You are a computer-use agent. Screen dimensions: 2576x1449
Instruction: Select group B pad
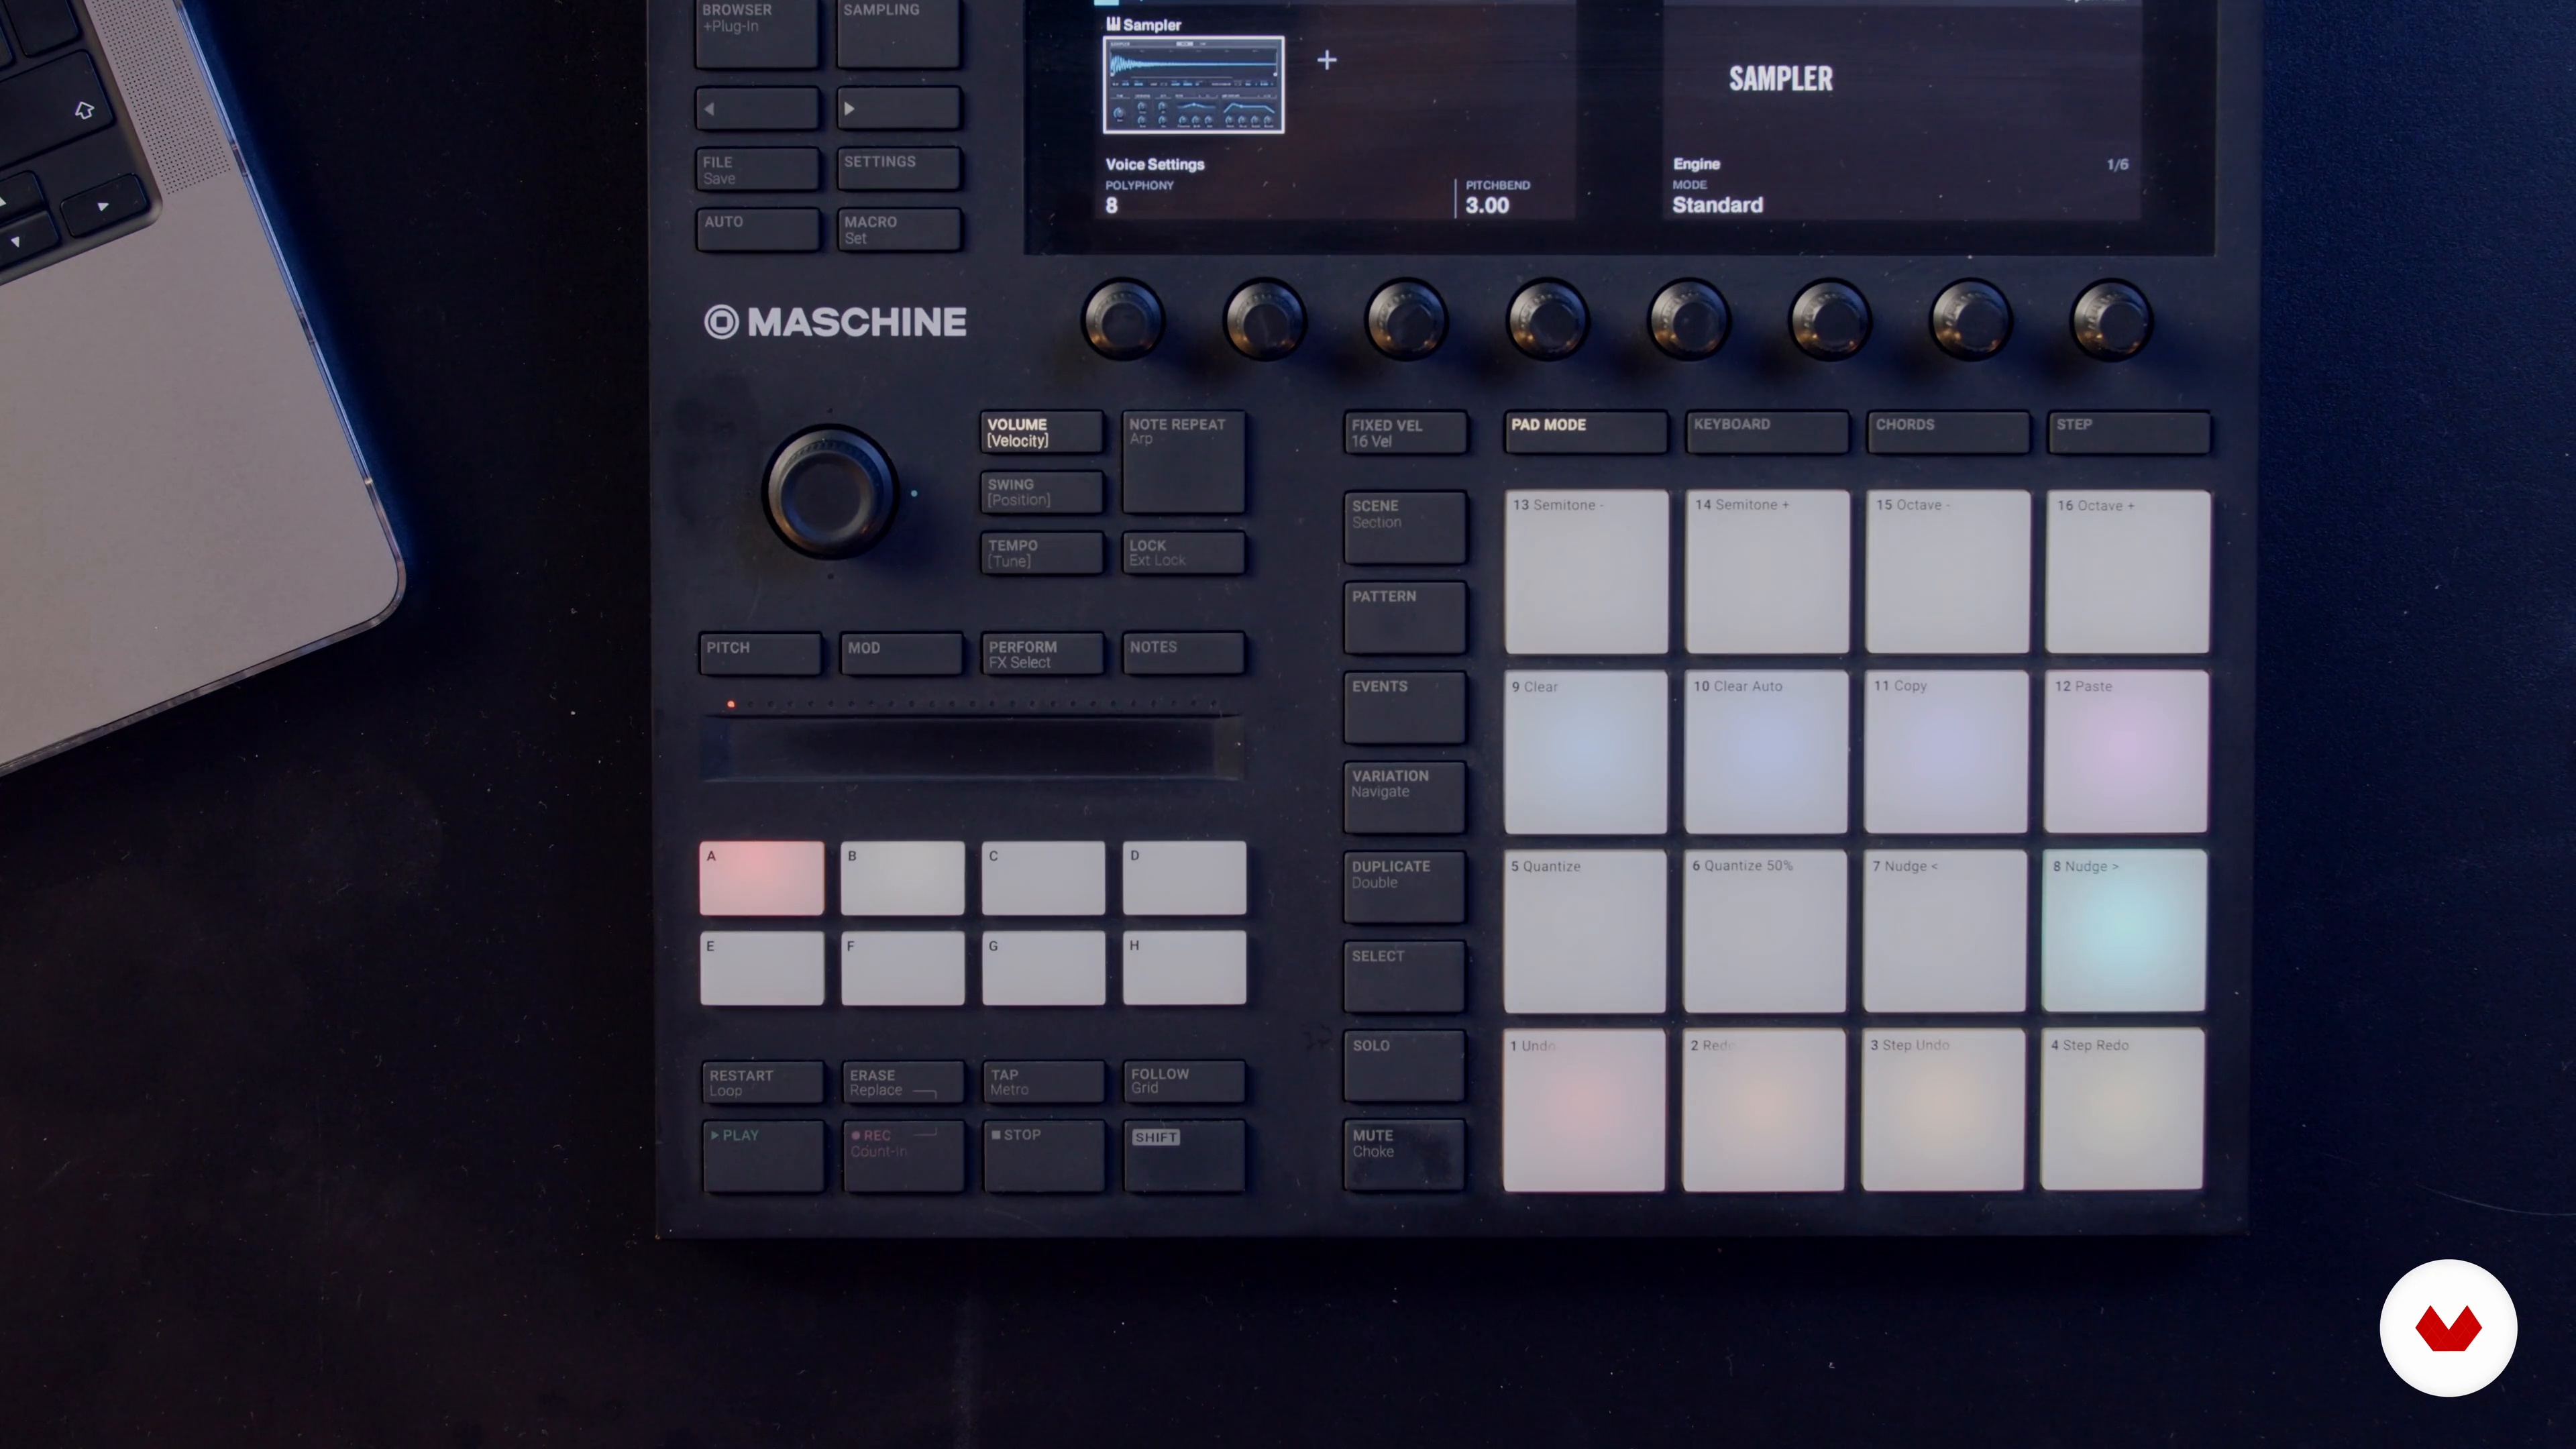click(x=903, y=878)
